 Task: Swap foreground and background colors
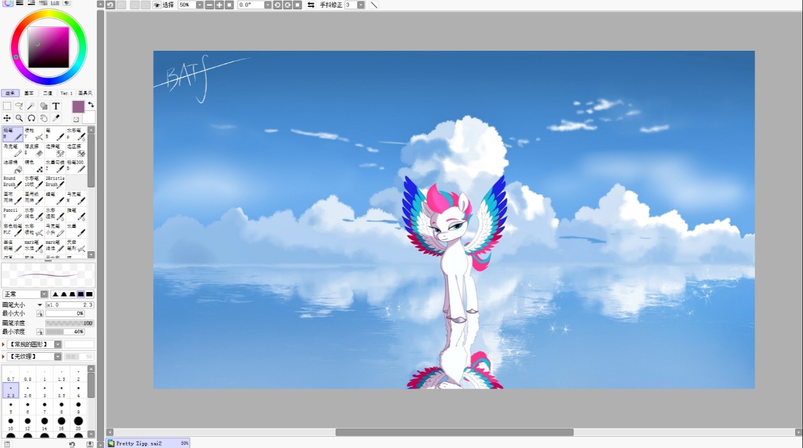(91, 105)
